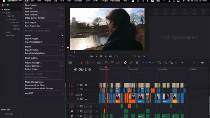This screenshot has width=210, height=118.
Task: Play the timeline forward
Action: [106, 56]
